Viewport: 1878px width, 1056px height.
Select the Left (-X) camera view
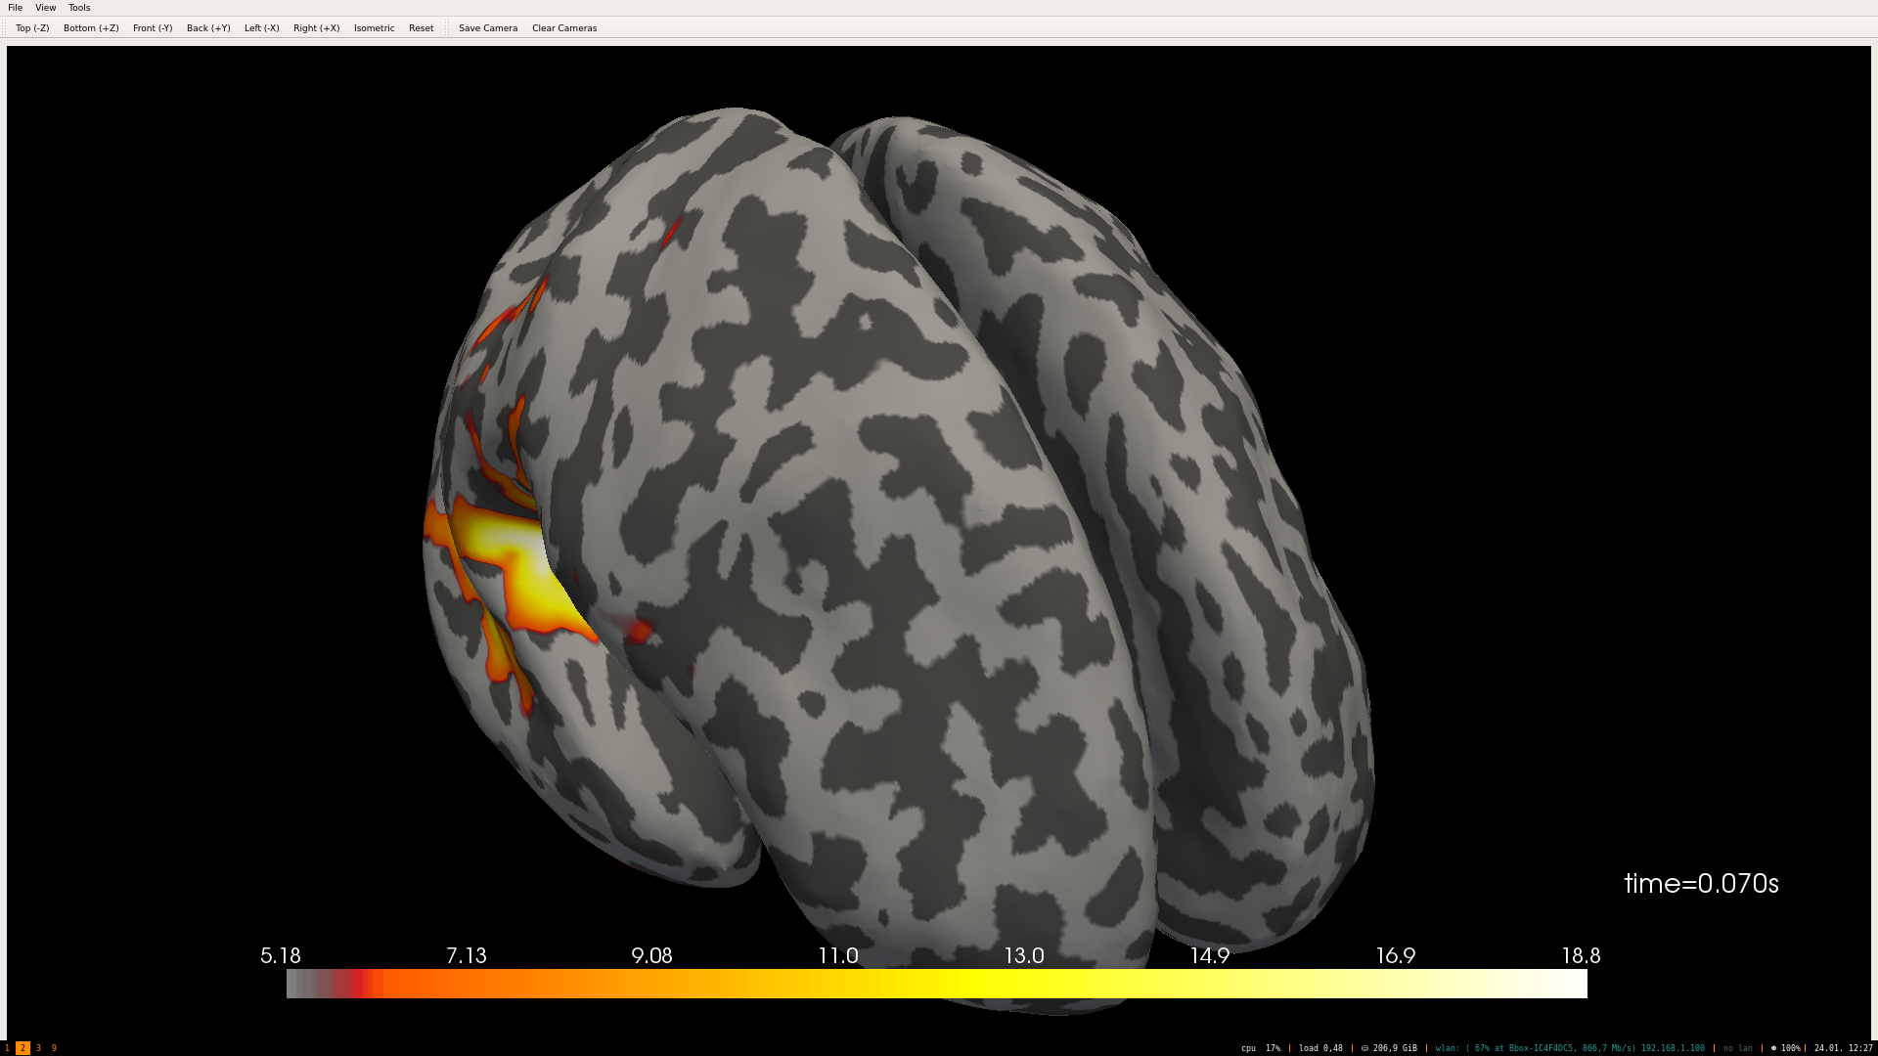(260, 27)
